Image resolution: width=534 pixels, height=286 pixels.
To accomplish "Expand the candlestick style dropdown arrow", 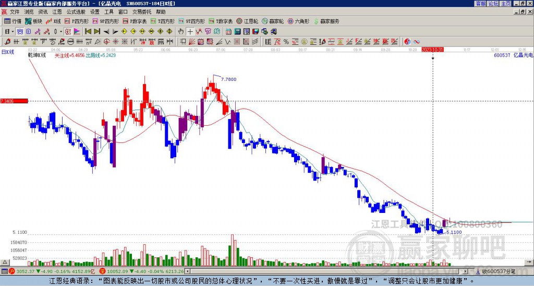I will (x=61, y=32).
